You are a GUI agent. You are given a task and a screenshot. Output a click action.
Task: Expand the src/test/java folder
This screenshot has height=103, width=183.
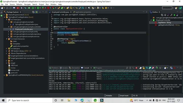7,48
